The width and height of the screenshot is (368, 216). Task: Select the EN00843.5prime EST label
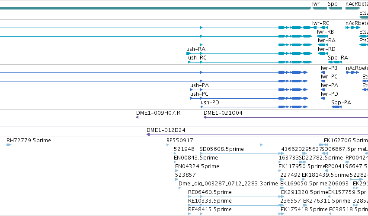[196, 158]
